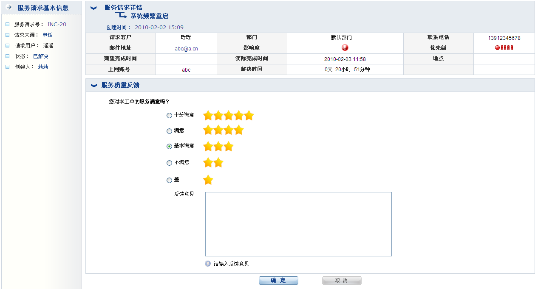Click the 确定 confirm button

click(278, 281)
